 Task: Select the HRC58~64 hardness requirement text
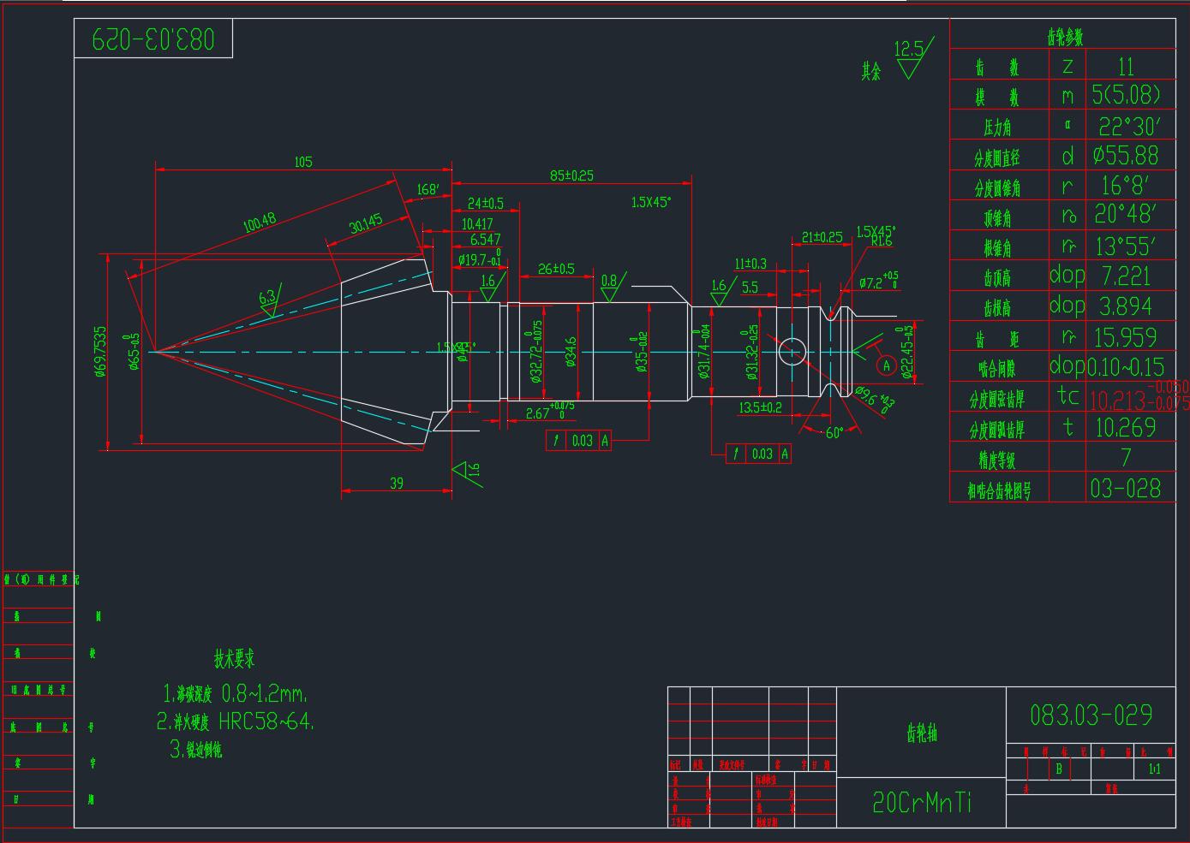point(266,721)
